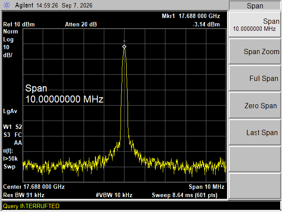293x220 pixels.
Task: Activate the Full Span softkey
Action: pyautogui.click(x=255, y=78)
